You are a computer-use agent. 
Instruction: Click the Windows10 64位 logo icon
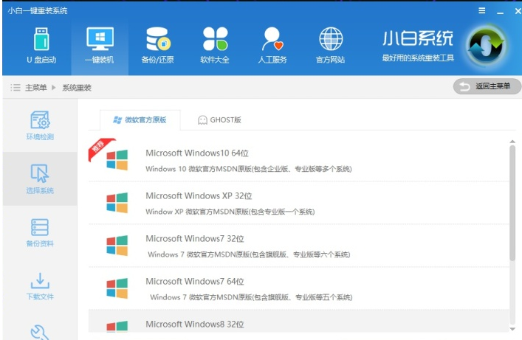click(x=117, y=160)
